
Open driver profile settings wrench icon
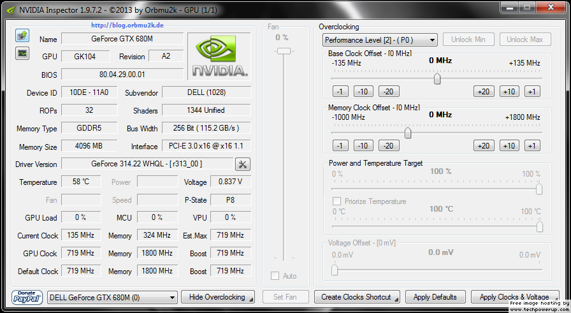point(243,164)
